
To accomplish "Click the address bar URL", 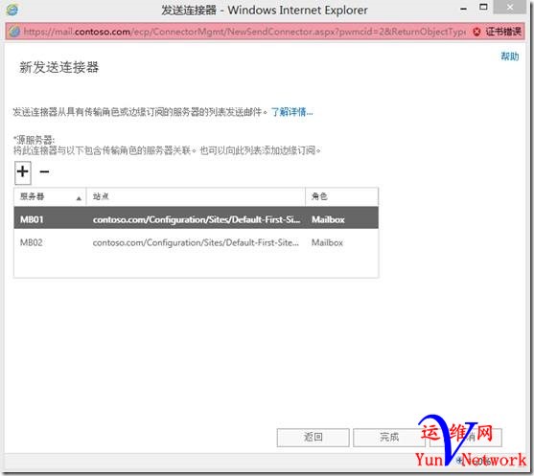I will (x=244, y=32).
